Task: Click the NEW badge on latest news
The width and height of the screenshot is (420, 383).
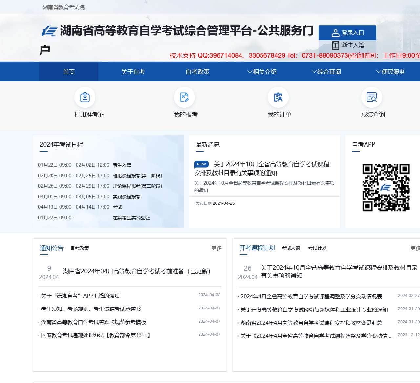Action: pyautogui.click(x=201, y=164)
